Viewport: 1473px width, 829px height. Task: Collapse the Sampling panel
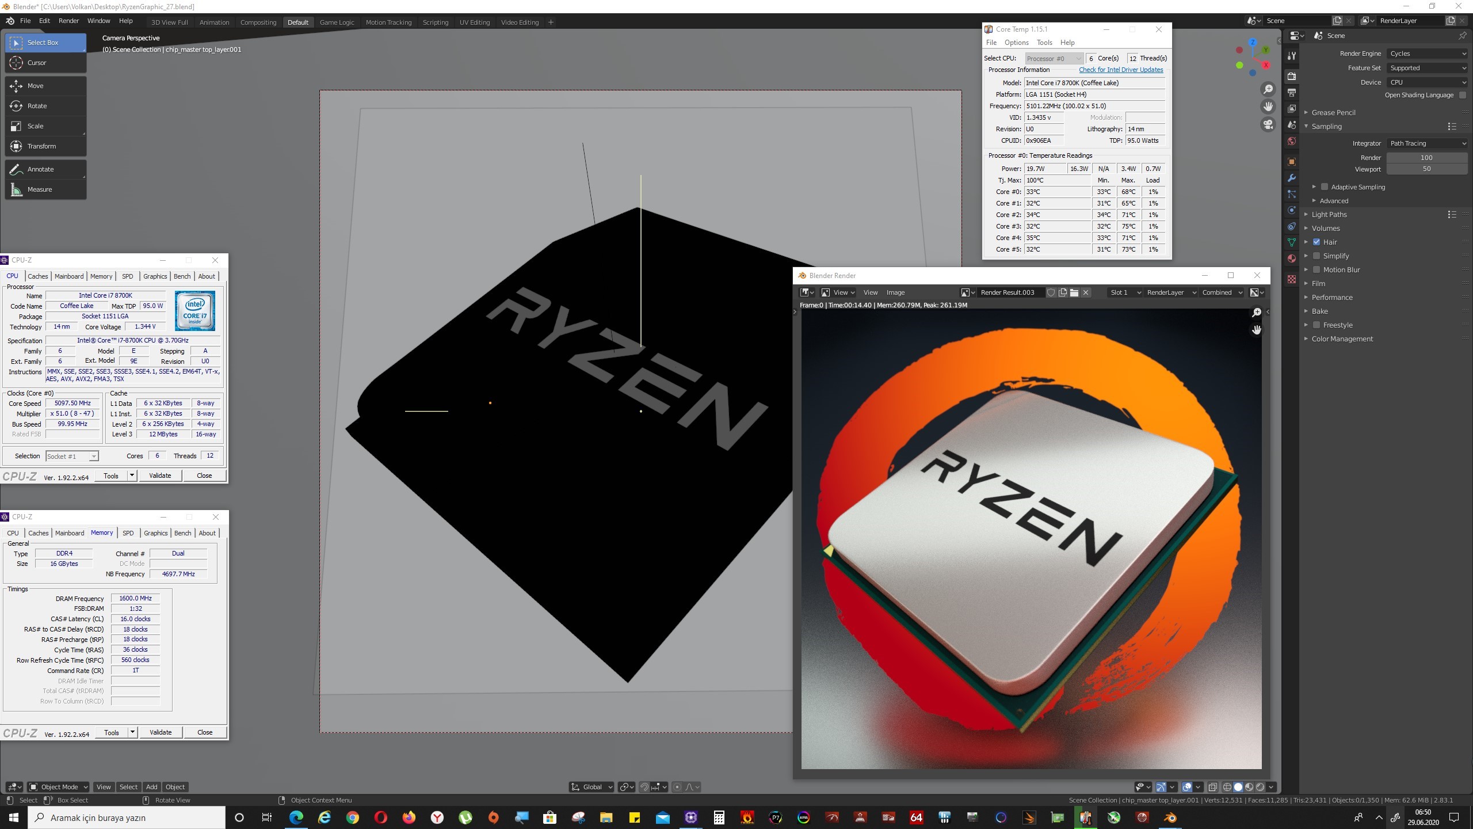[x=1326, y=127]
